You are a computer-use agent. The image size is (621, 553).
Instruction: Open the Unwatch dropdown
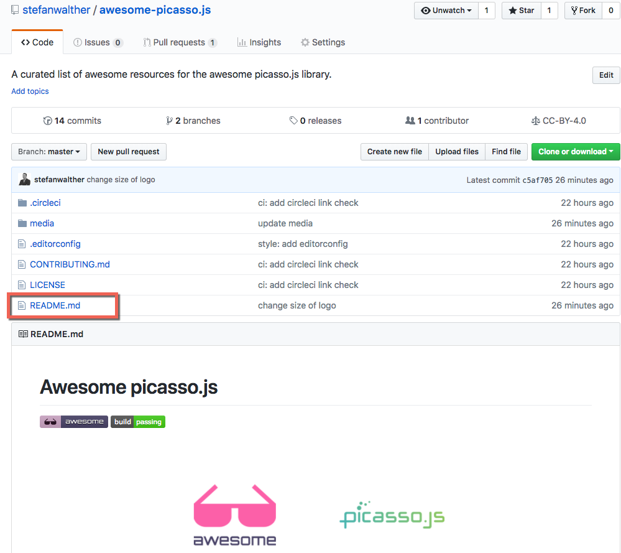point(446,11)
